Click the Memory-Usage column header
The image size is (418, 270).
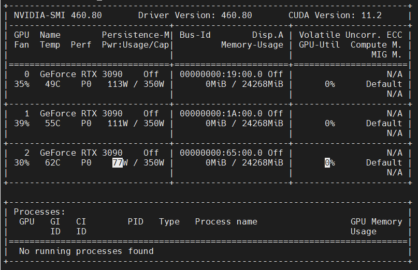252,44
